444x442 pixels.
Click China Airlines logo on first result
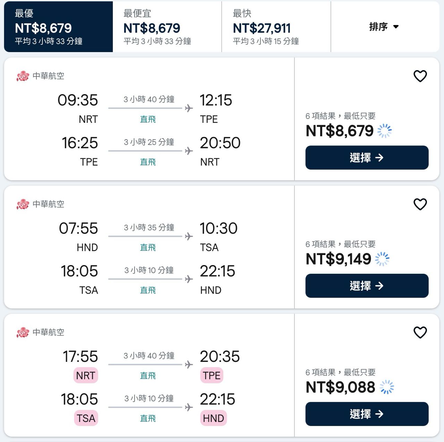coord(23,76)
